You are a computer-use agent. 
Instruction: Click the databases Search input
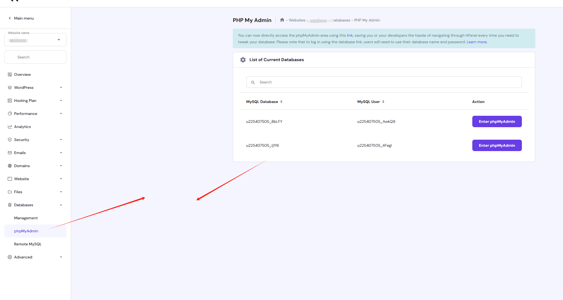[384, 82]
